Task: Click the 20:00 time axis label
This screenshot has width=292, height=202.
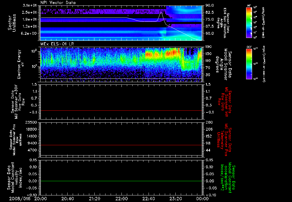Action: point(41,199)
